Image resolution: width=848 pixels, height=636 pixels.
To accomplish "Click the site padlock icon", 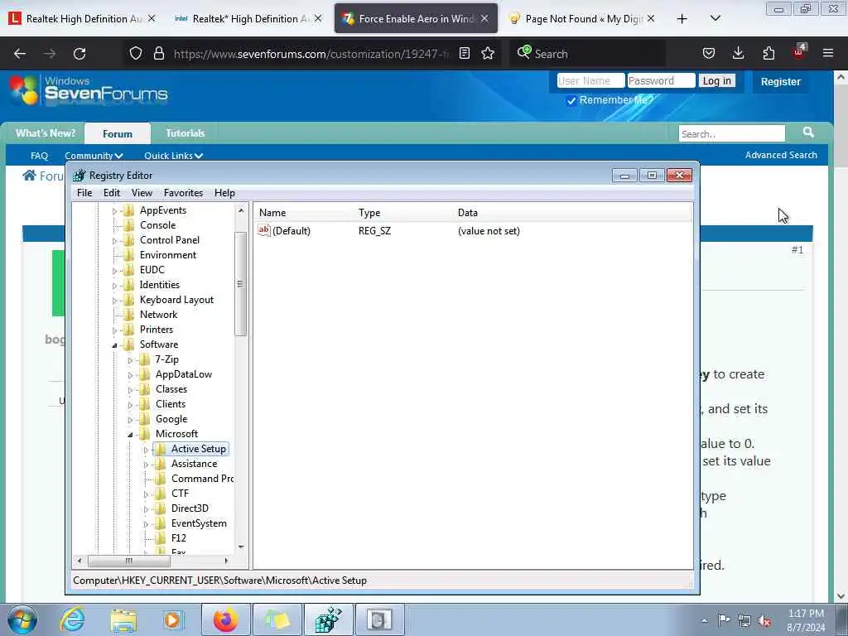I will click(x=158, y=53).
